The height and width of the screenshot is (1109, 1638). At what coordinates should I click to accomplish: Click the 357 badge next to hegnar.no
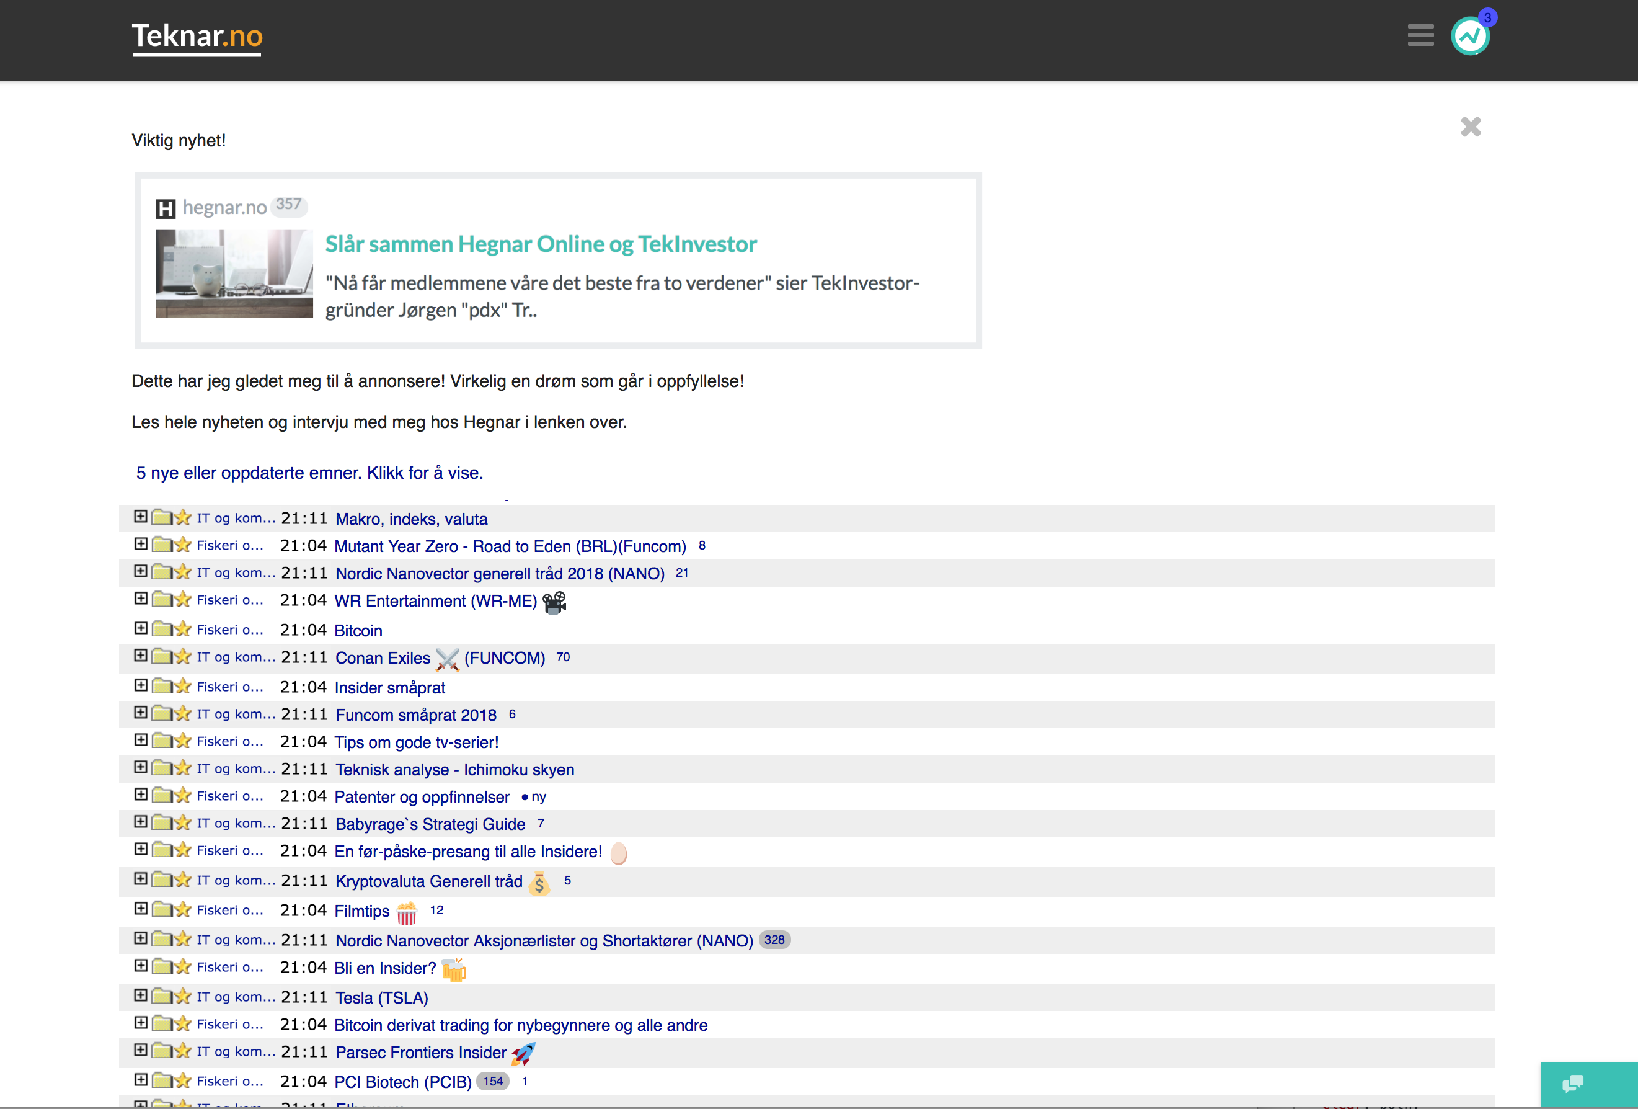(288, 205)
